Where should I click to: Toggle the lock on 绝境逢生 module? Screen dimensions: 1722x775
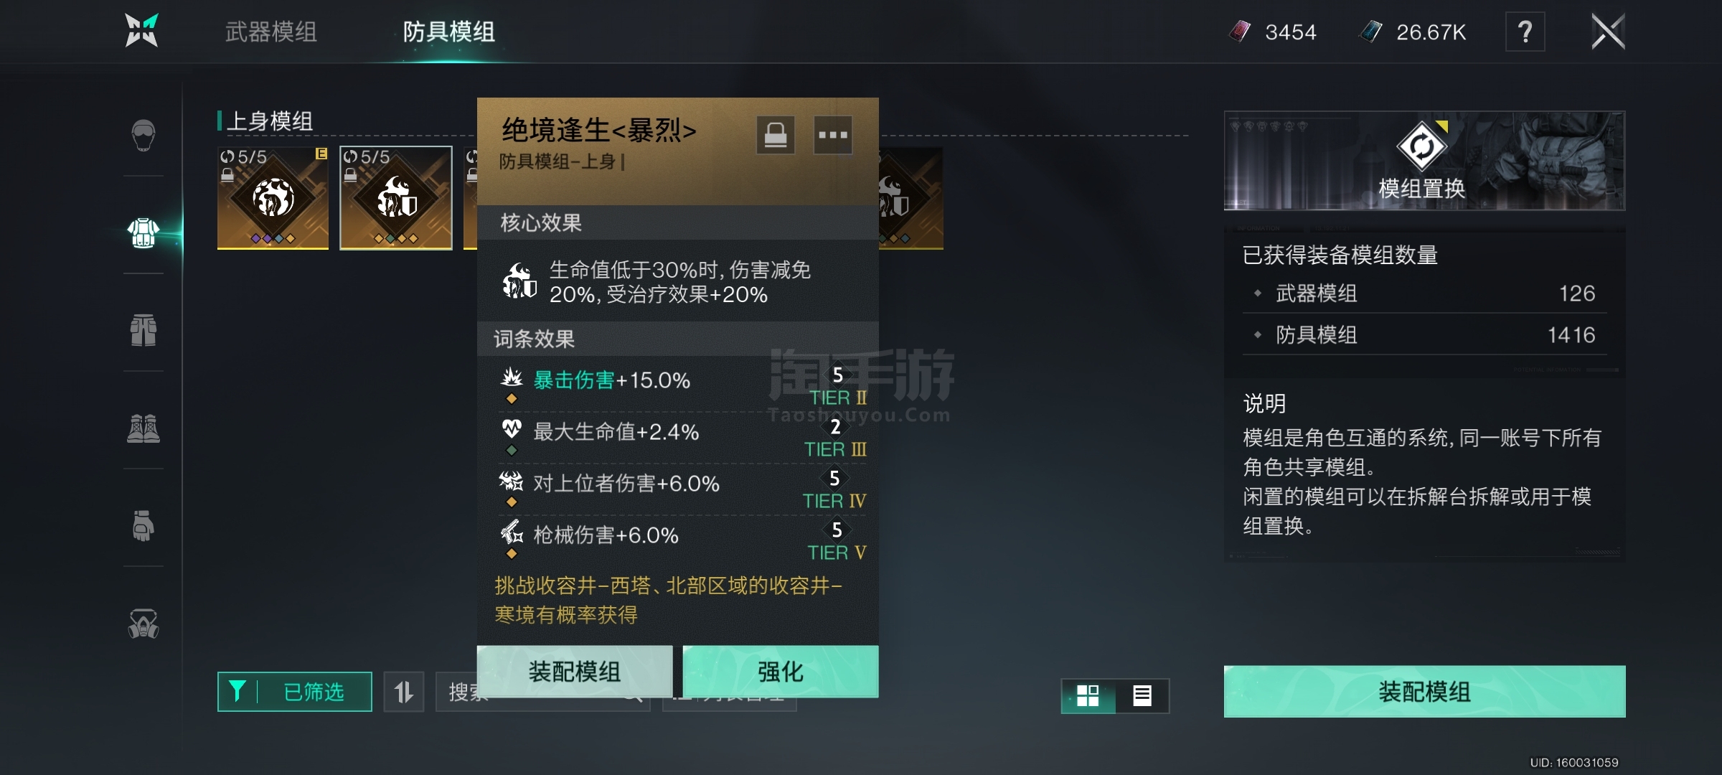tap(776, 134)
